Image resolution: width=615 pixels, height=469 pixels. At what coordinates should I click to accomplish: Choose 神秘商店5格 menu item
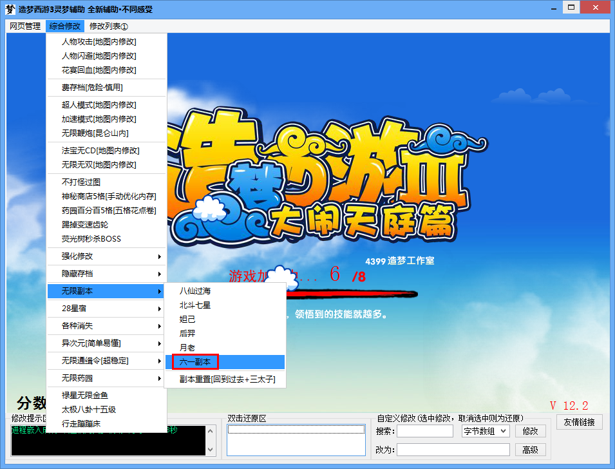107,196
